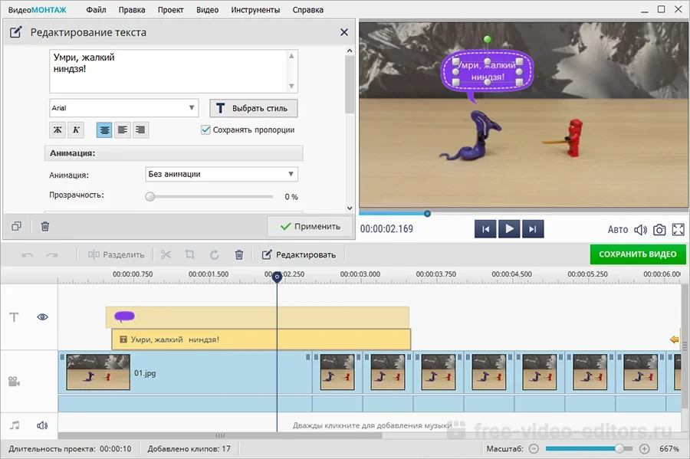Take a snapshot with the camera icon
This screenshot has height=459, width=690.
pyautogui.click(x=659, y=229)
